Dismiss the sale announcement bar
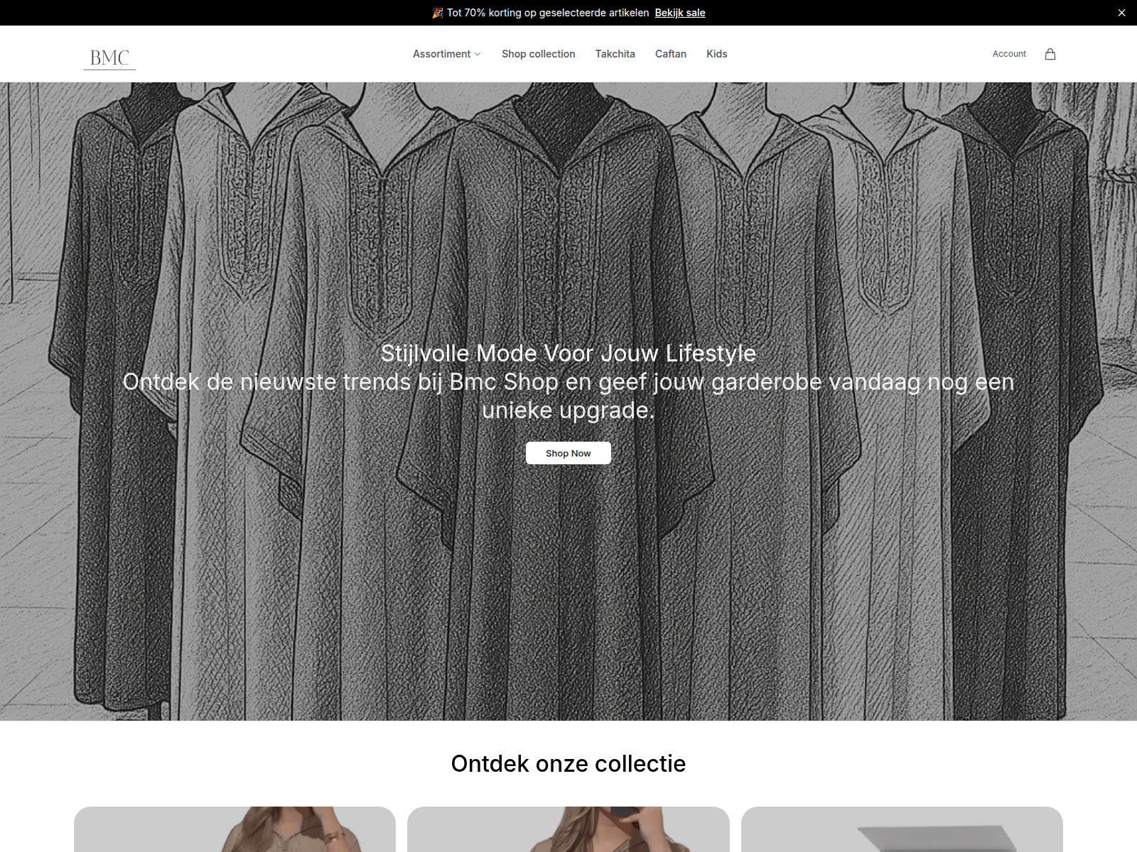This screenshot has width=1137, height=852. [1121, 13]
